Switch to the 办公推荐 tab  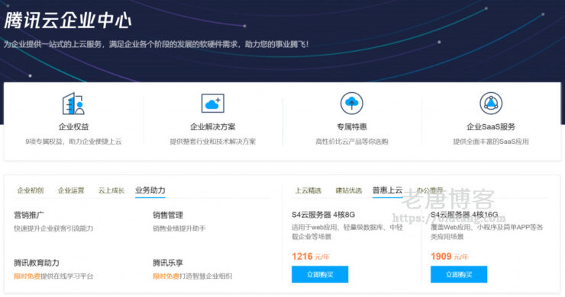point(430,190)
